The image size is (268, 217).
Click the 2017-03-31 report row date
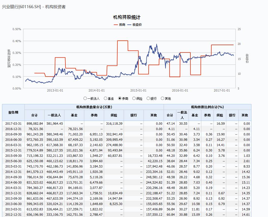(x=13, y=123)
